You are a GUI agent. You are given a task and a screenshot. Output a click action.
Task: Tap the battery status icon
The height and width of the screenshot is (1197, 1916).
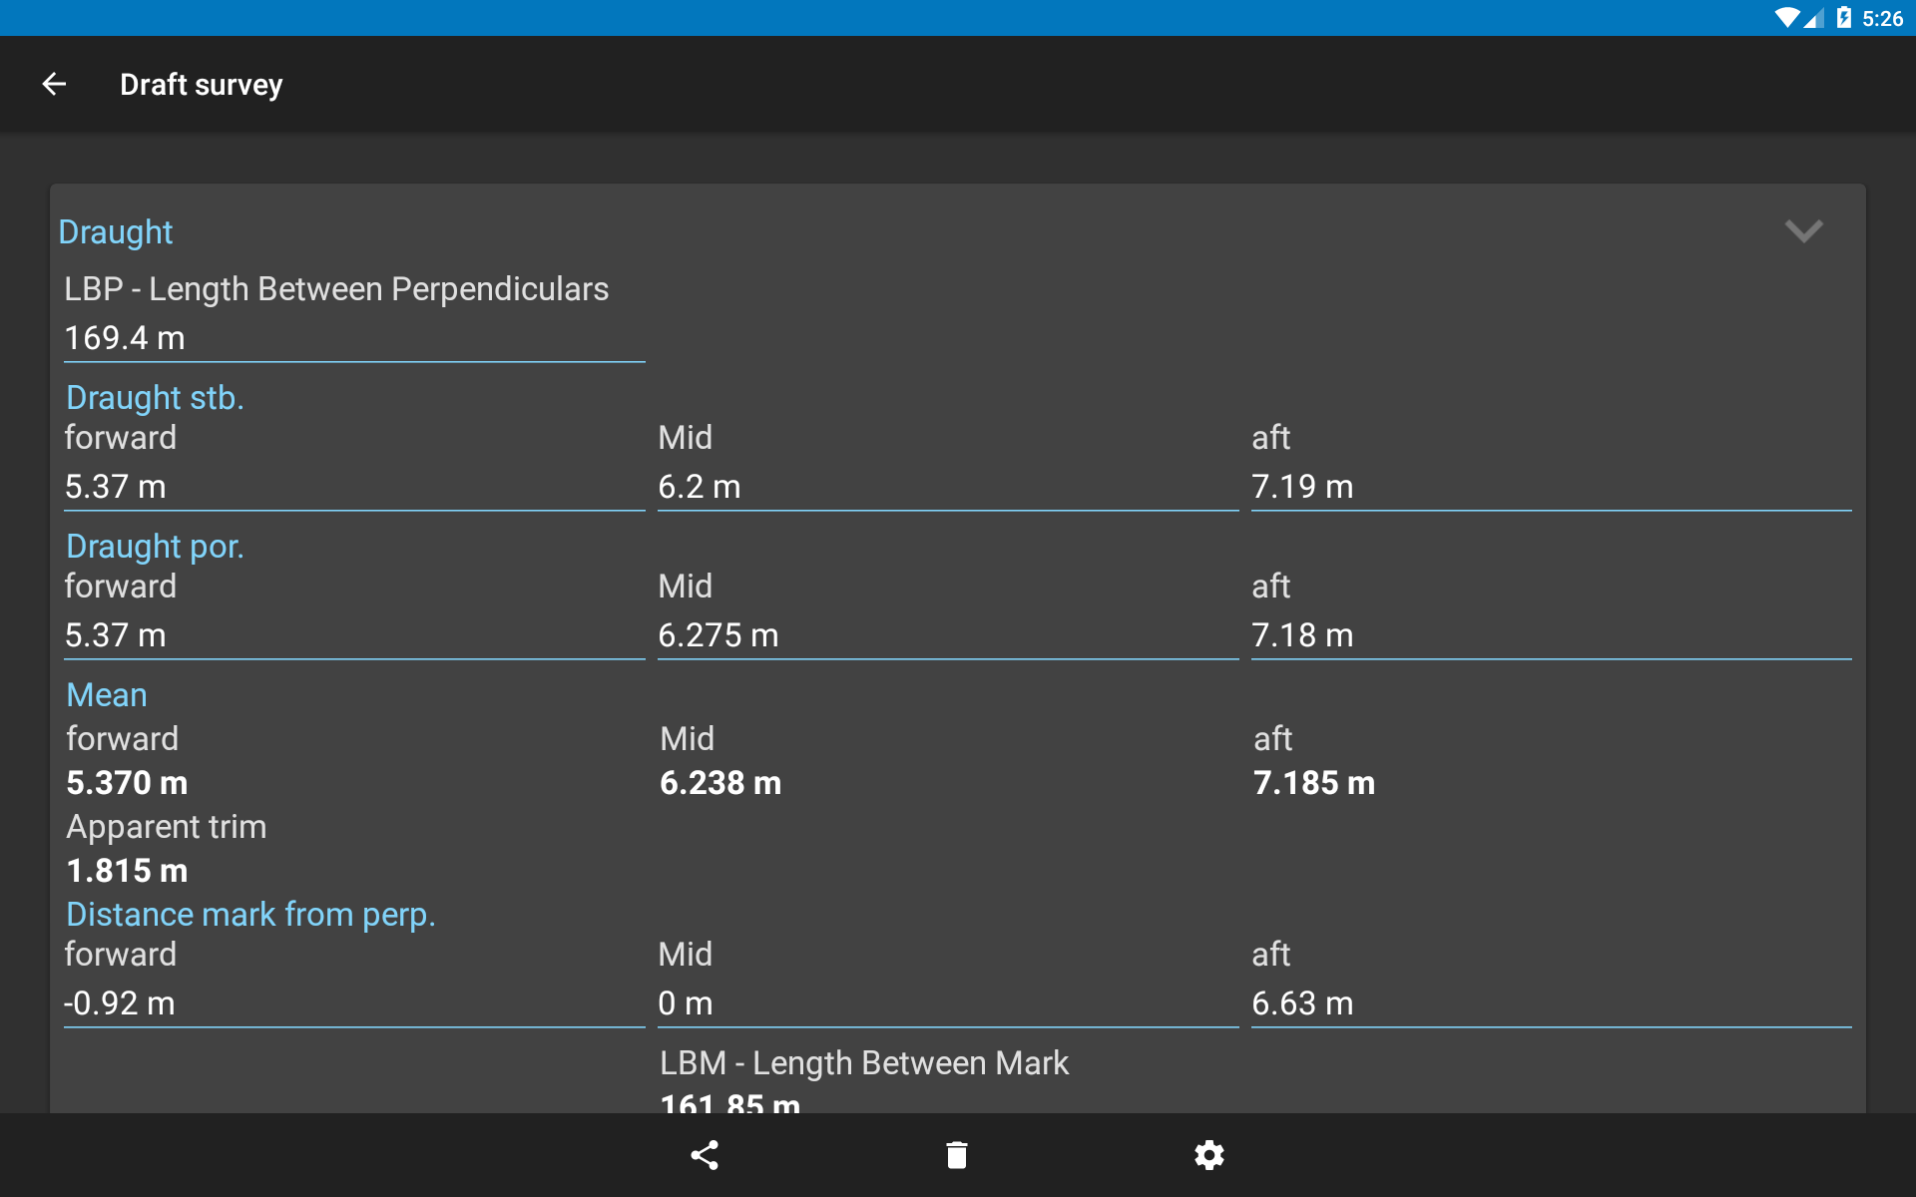1844,18
